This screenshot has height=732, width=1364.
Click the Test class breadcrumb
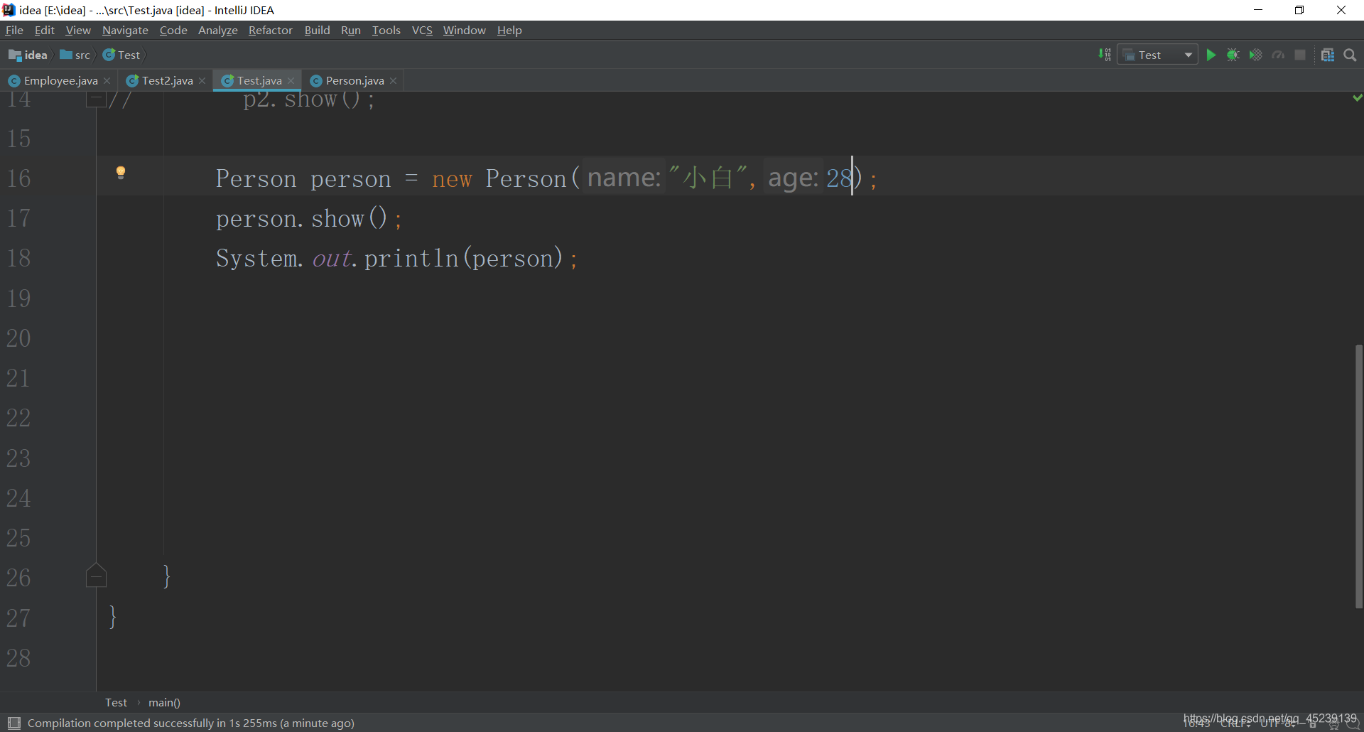(121, 55)
